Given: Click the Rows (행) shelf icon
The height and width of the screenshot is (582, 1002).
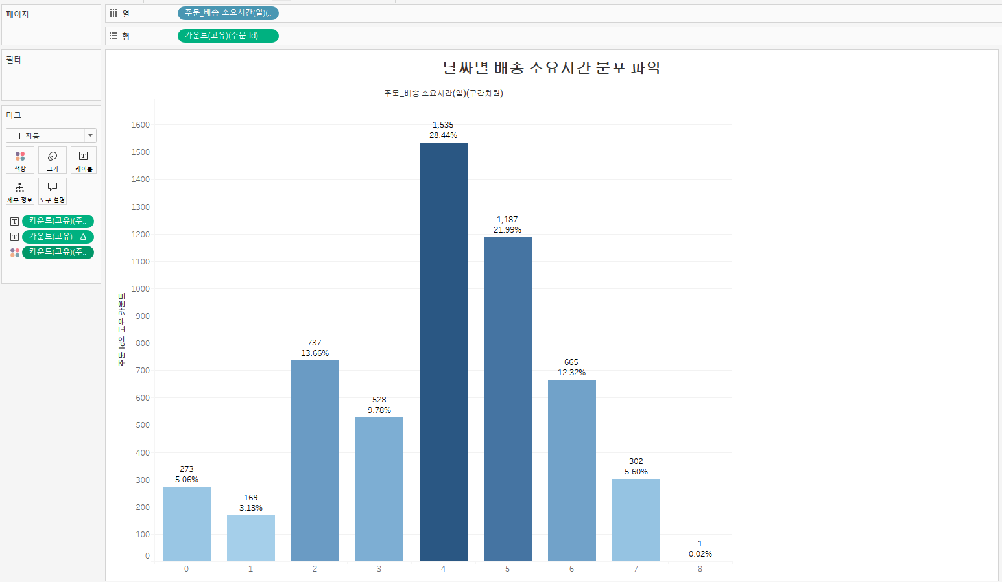Looking at the screenshot, I should (x=113, y=36).
